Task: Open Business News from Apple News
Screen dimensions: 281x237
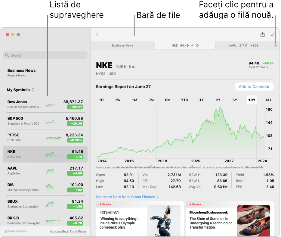Action: pyautogui.click(x=21, y=73)
